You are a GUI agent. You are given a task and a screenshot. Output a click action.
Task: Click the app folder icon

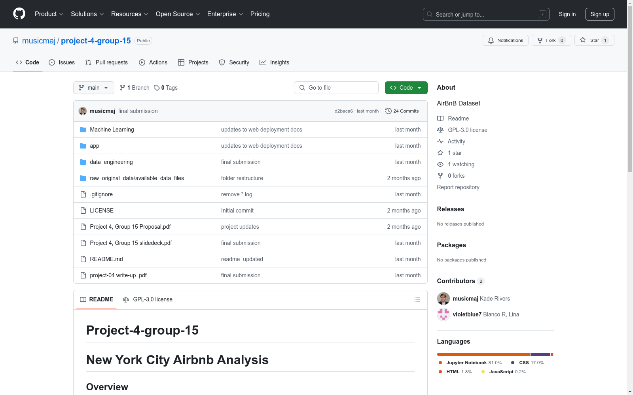83,146
